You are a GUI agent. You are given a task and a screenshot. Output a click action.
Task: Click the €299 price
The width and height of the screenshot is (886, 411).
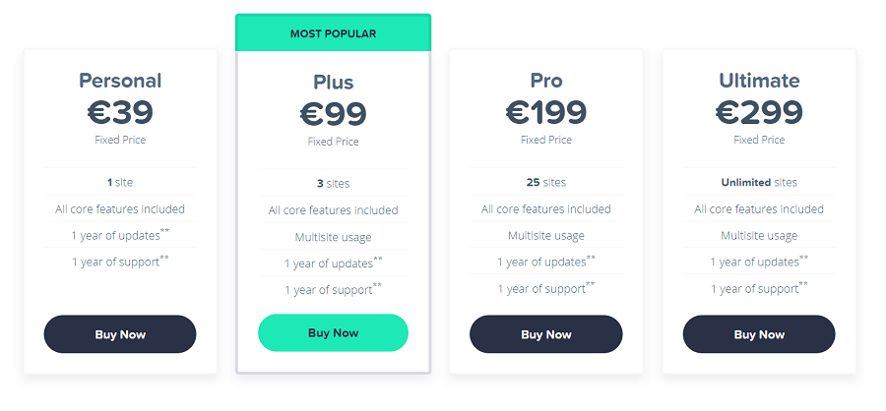click(759, 112)
